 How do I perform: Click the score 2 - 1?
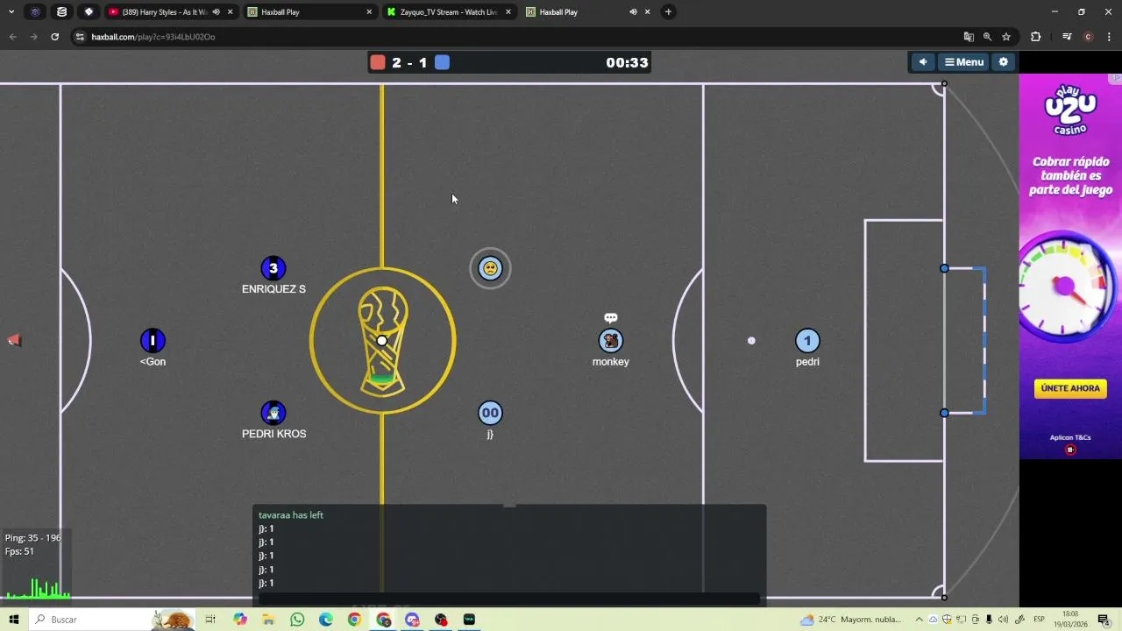[409, 62]
